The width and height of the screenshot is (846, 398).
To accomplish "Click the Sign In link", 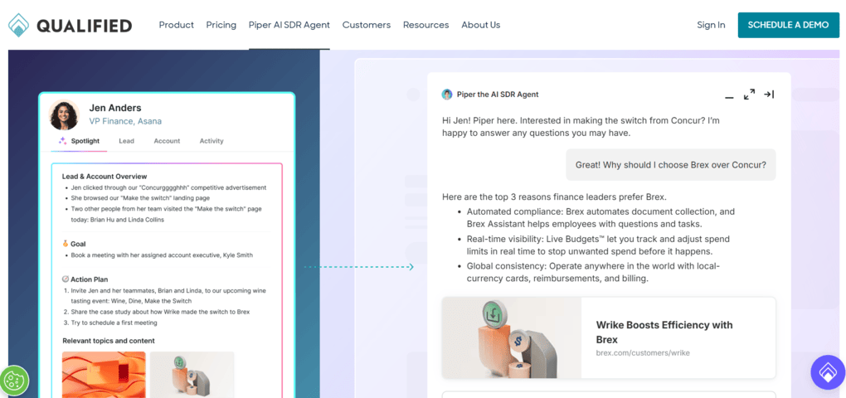I will pos(711,25).
